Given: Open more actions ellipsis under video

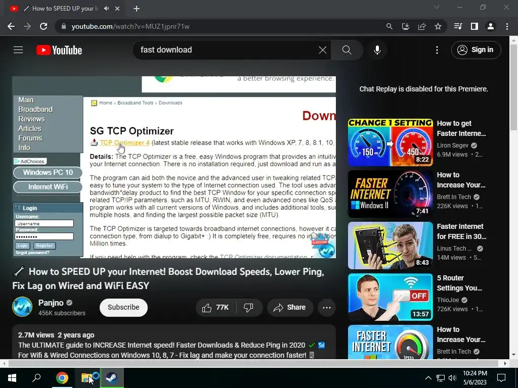Looking at the screenshot, I should [326, 308].
